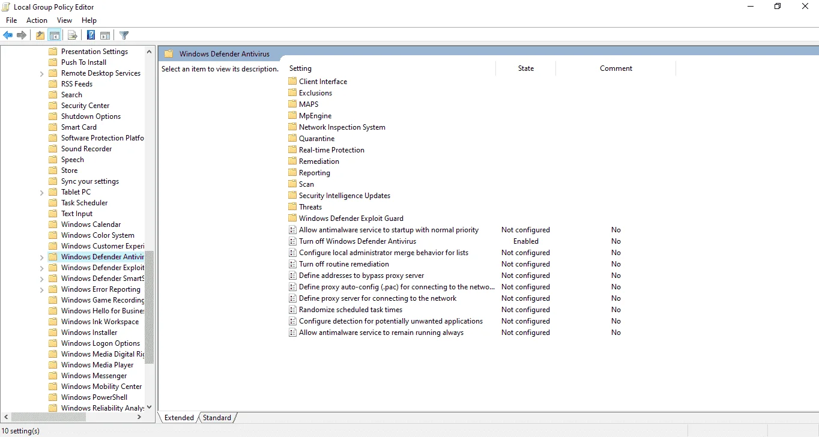Select the MpEngine folder icon

click(x=292, y=116)
